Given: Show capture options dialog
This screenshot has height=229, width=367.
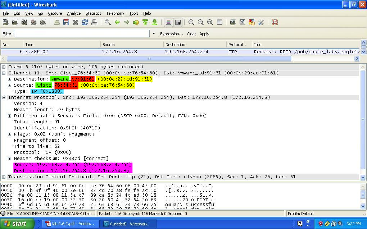Looking at the screenshot, I should [15, 22].
